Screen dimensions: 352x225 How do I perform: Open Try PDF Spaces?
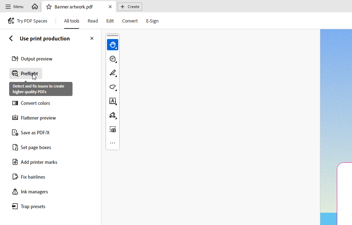(27, 21)
